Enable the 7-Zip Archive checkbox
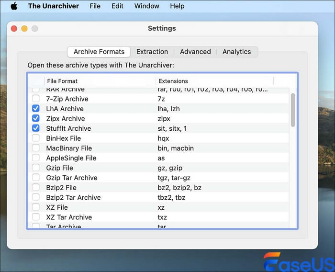This screenshot has height=272, width=335. pos(36,99)
